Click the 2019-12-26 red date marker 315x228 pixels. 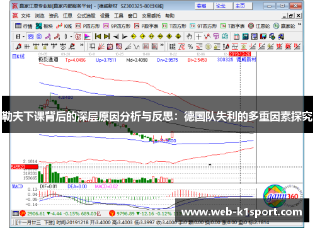click(240, 54)
